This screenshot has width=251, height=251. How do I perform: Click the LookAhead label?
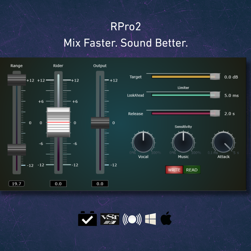coord(136,95)
